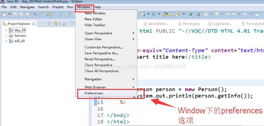Open dropdown beside the Web Project globe icon

click(148, 14)
